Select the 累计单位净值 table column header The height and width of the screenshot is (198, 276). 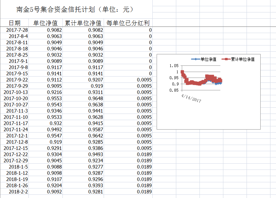coord(83,23)
